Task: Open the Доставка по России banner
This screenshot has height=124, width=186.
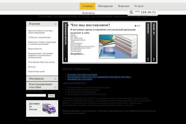Action: pyautogui.click(x=42, y=108)
